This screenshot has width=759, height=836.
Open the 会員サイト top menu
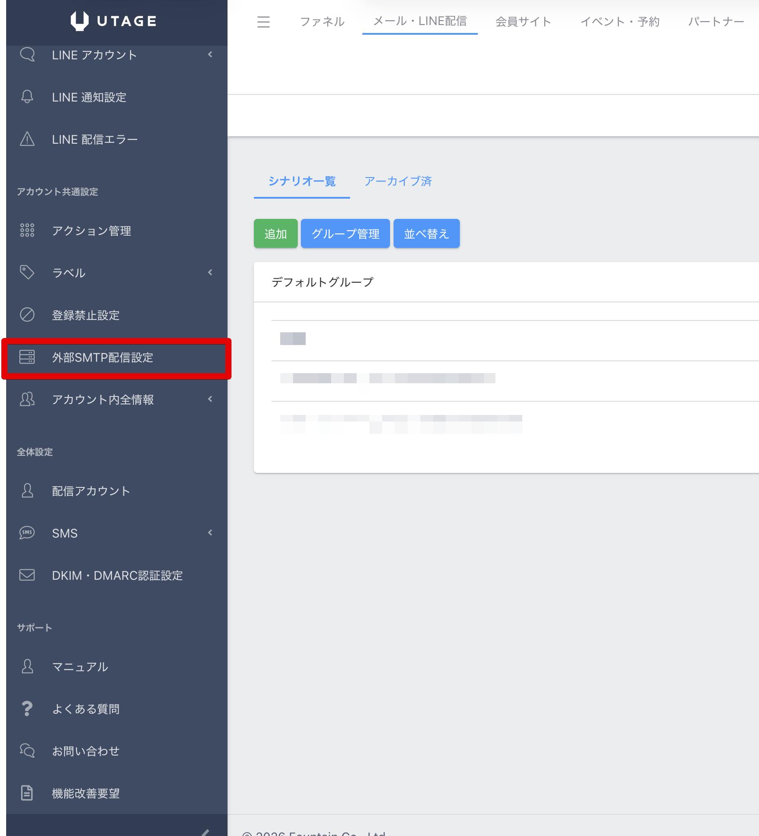tap(523, 22)
